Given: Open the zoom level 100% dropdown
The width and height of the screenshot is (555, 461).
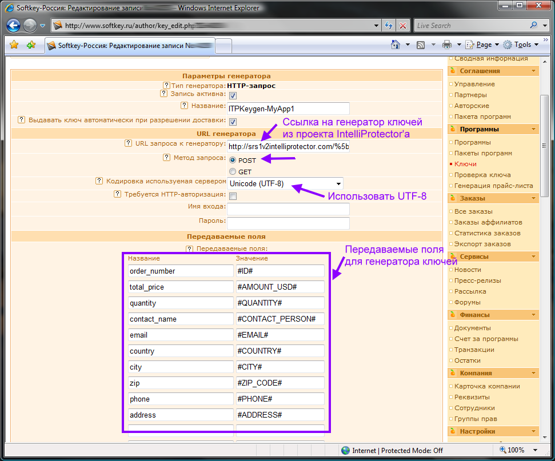Looking at the screenshot, I should point(535,450).
